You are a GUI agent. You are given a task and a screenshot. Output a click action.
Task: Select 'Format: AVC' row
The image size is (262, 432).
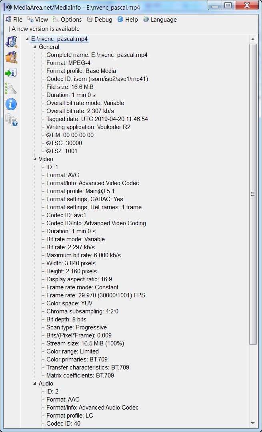(63, 175)
